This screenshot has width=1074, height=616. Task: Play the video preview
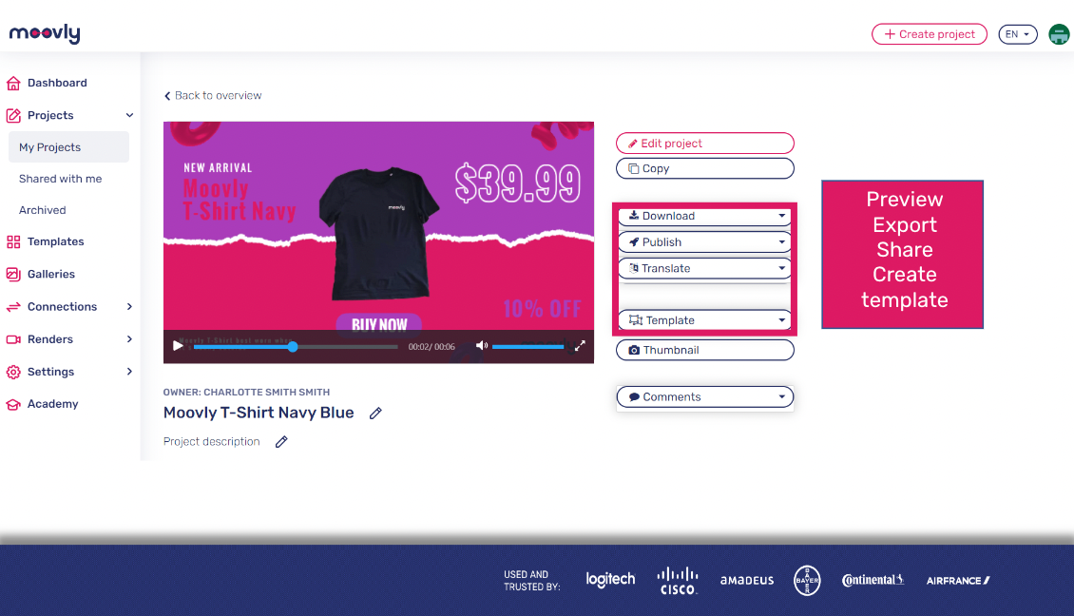[178, 346]
